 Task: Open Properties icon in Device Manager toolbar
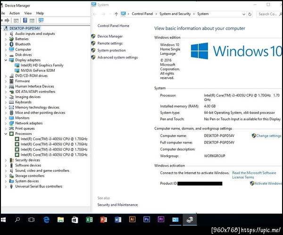[x=16, y=20]
